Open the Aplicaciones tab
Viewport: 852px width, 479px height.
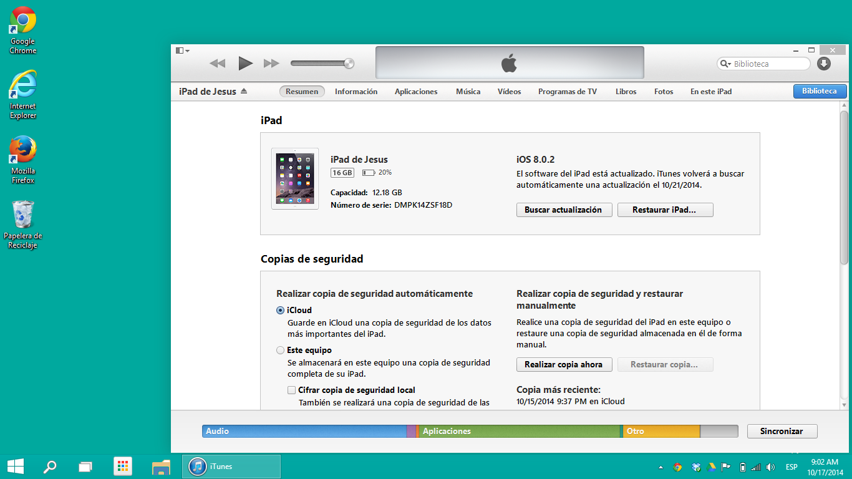(416, 92)
